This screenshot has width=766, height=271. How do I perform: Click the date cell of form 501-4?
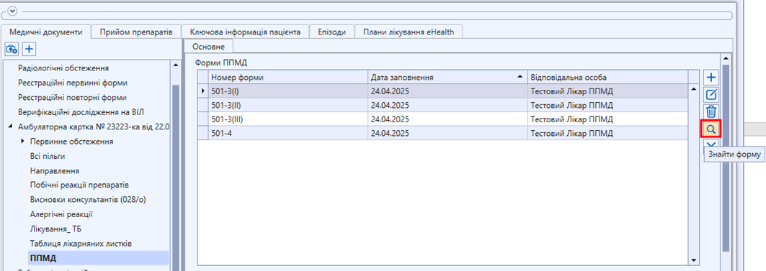[447, 133]
